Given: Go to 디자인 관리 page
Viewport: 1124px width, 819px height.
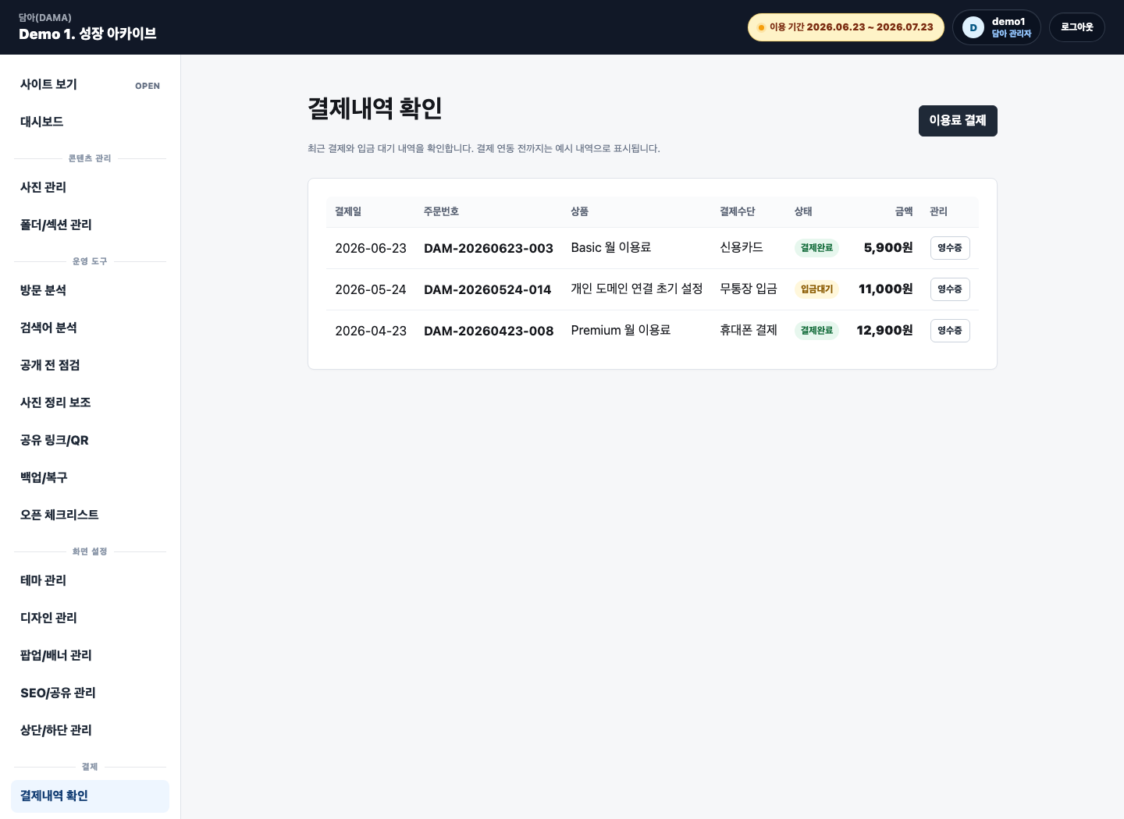Looking at the screenshot, I should click(90, 618).
